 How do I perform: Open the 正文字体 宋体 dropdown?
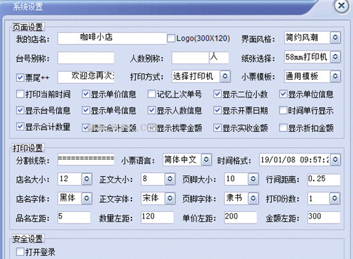coord(170,198)
